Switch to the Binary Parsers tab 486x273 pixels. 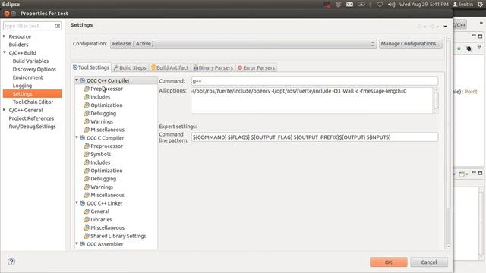pyautogui.click(x=213, y=67)
